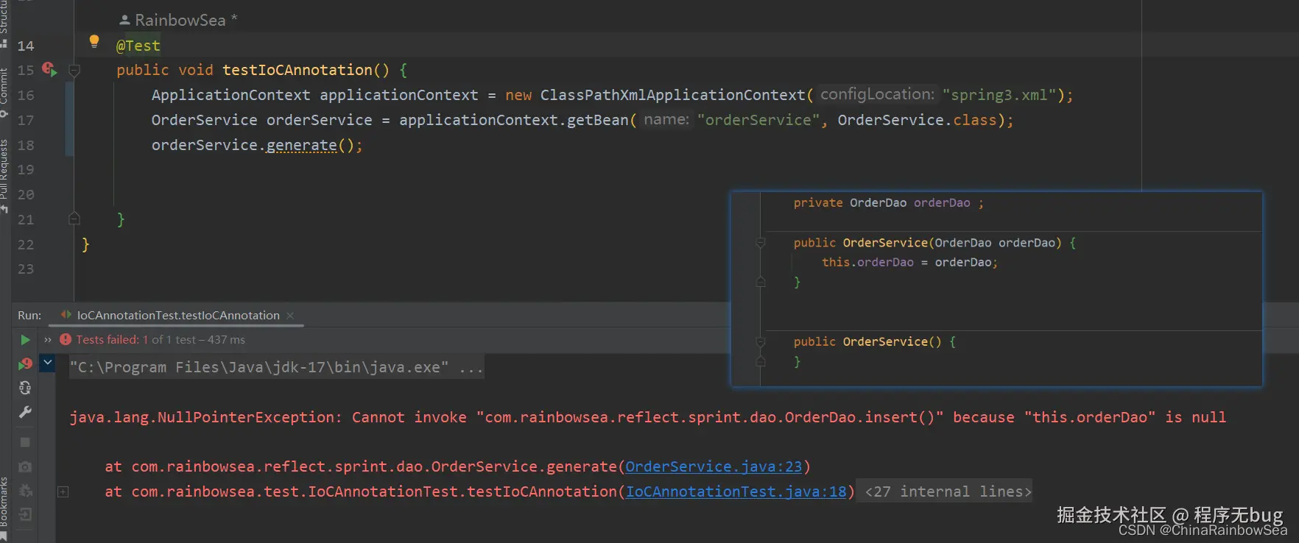Image resolution: width=1299 pixels, height=543 pixels.
Task: Click this.orderDao assignment in popup
Action: (x=909, y=263)
